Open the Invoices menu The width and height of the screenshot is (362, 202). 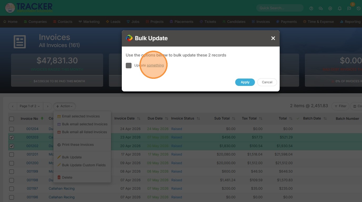pos(261,22)
